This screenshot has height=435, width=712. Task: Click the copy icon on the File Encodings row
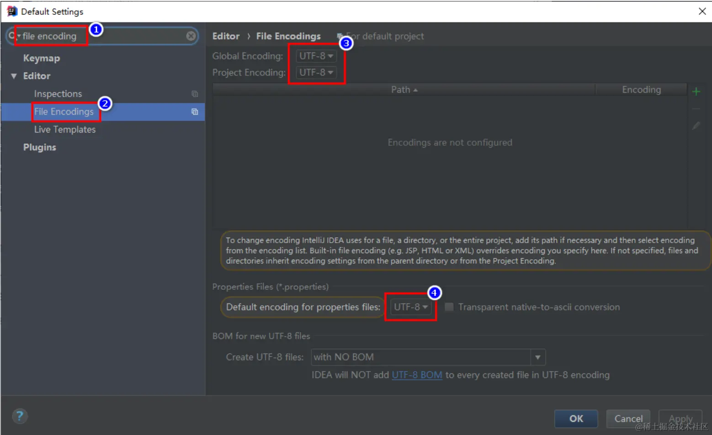(195, 111)
